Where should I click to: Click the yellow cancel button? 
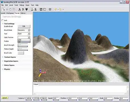click(5, 98)
